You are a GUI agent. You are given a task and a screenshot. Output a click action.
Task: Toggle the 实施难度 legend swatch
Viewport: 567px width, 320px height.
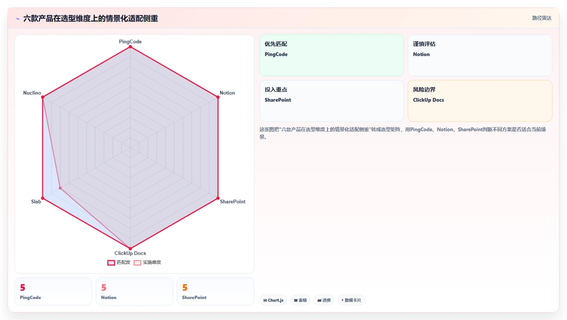point(137,262)
